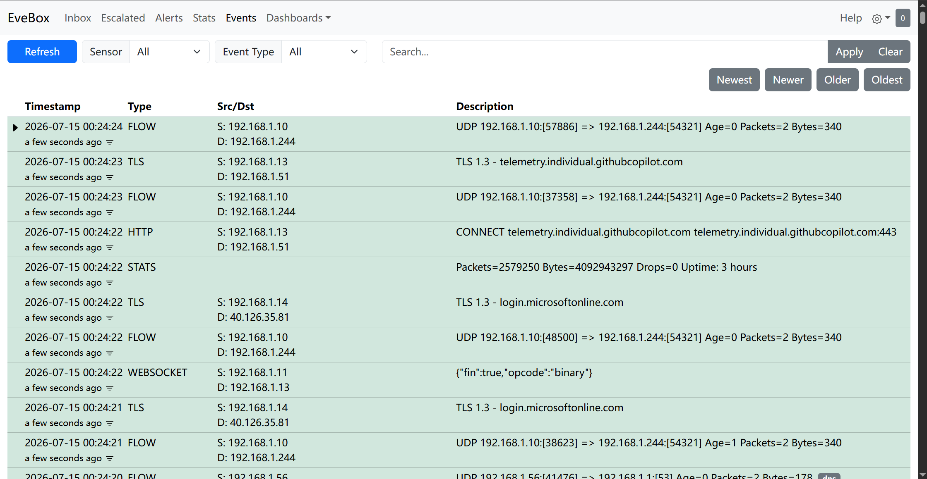
Task: Click the CONNECT telemetry description text
Action: click(676, 232)
